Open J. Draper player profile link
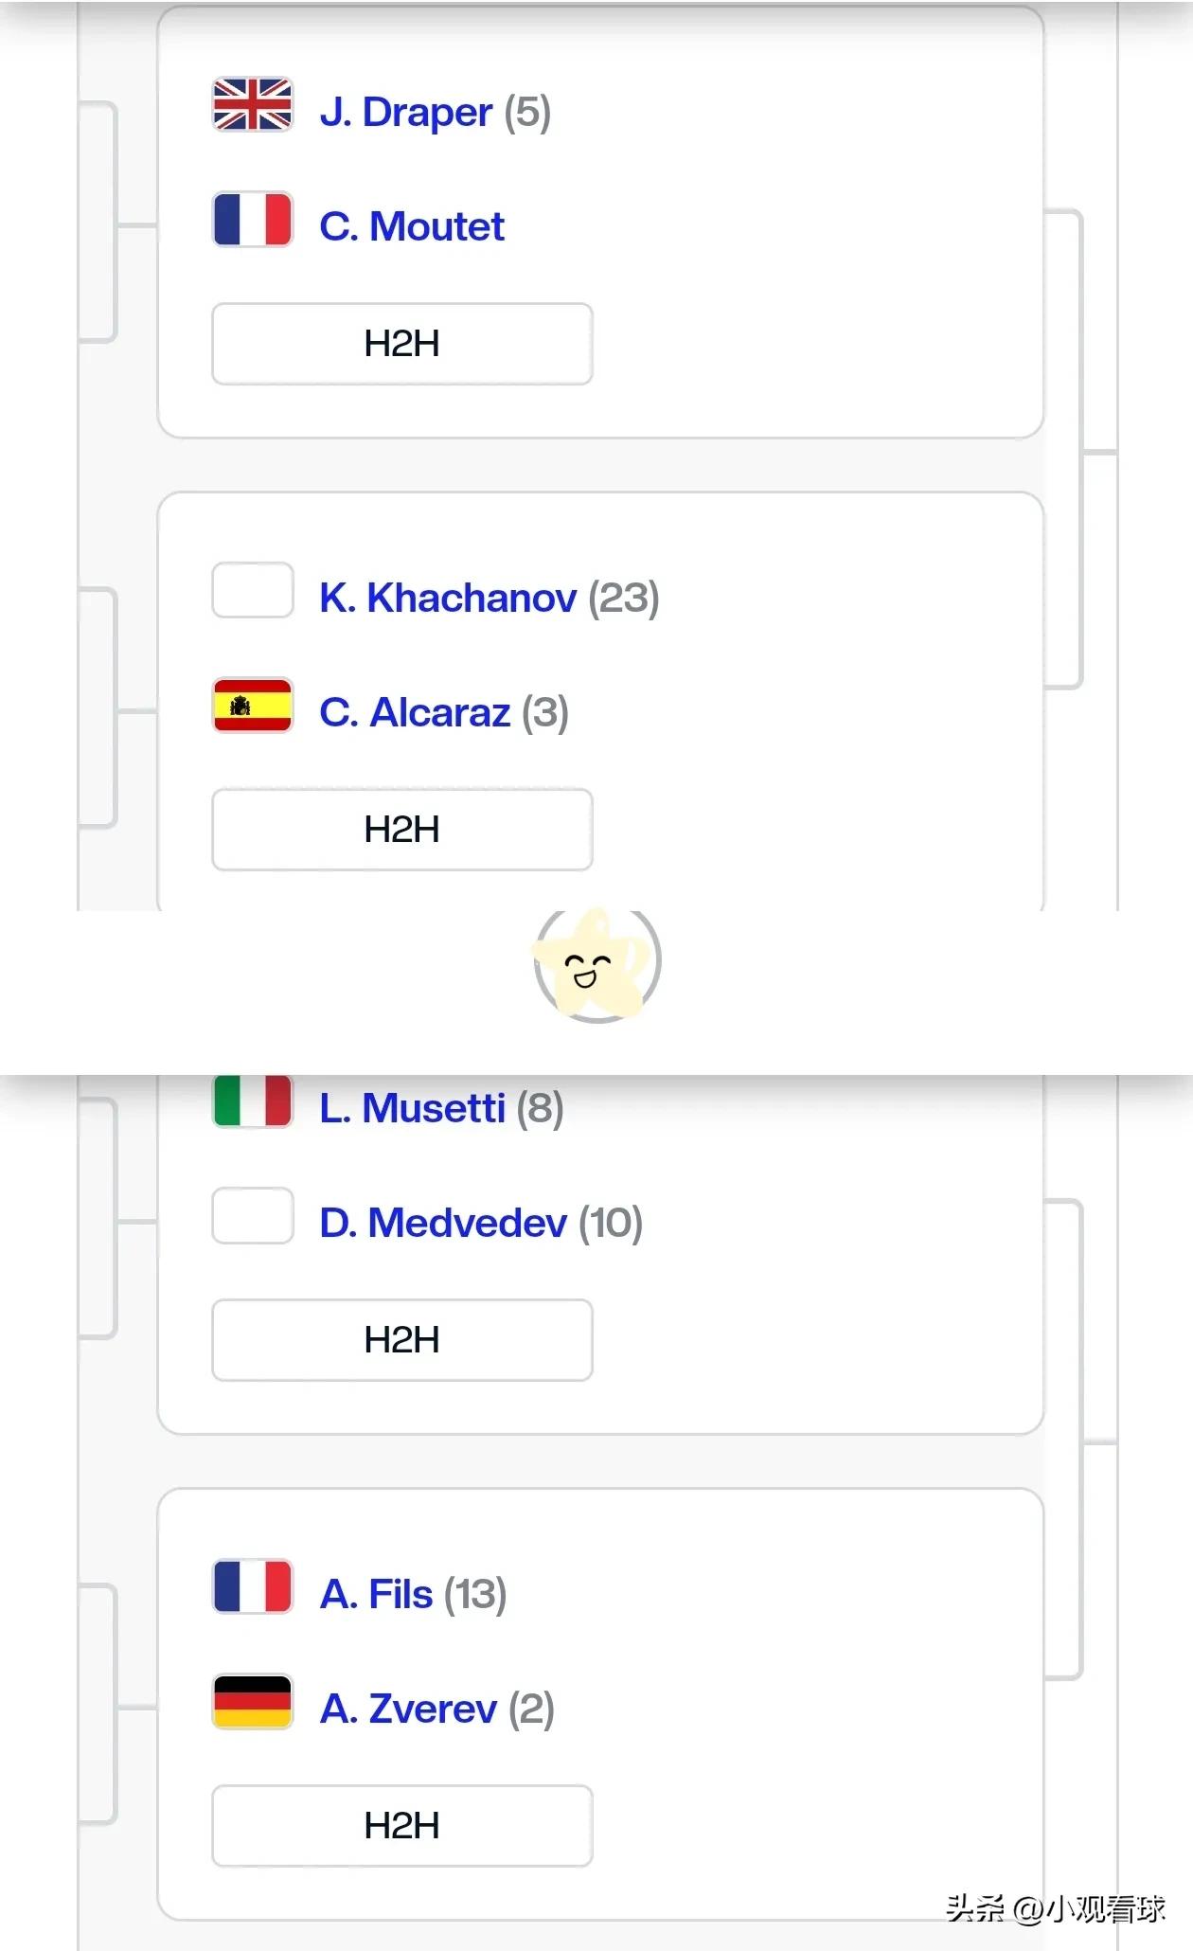 pos(406,112)
